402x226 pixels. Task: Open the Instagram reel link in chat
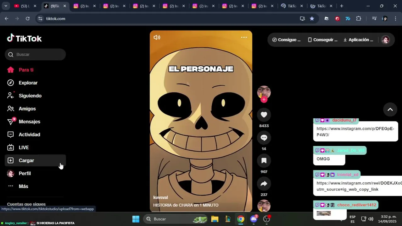(359, 186)
